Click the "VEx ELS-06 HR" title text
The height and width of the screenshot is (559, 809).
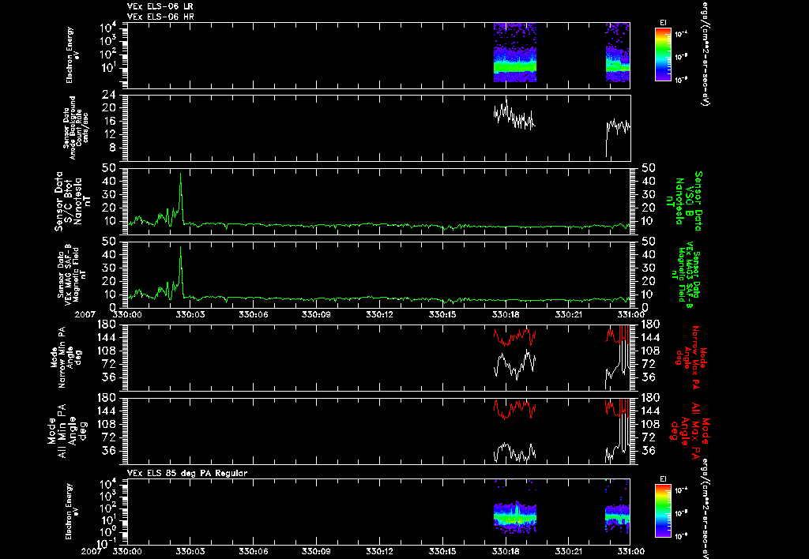(160, 17)
